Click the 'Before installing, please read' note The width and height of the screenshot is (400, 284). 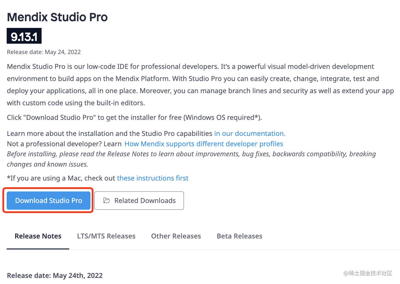pyautogui.click(x=191, y=159)
